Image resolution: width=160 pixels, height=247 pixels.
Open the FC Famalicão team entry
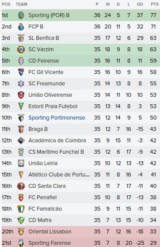click(45, 209)
